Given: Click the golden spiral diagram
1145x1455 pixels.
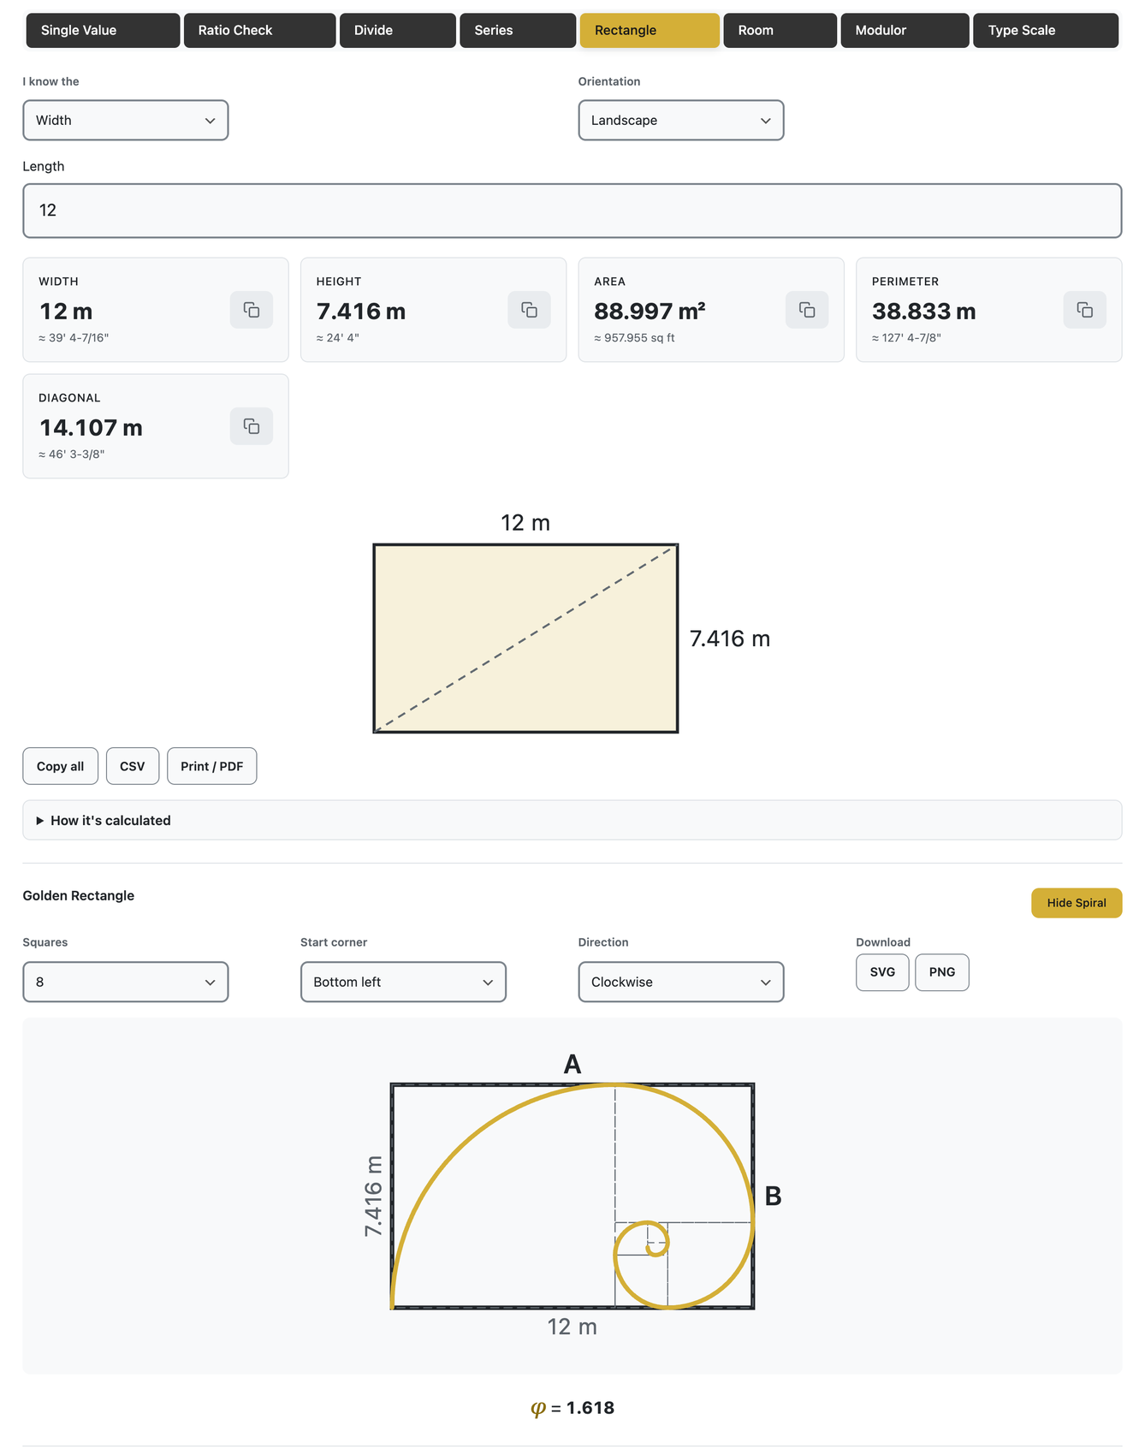Looking at the screenshot, I should 572,1196.
